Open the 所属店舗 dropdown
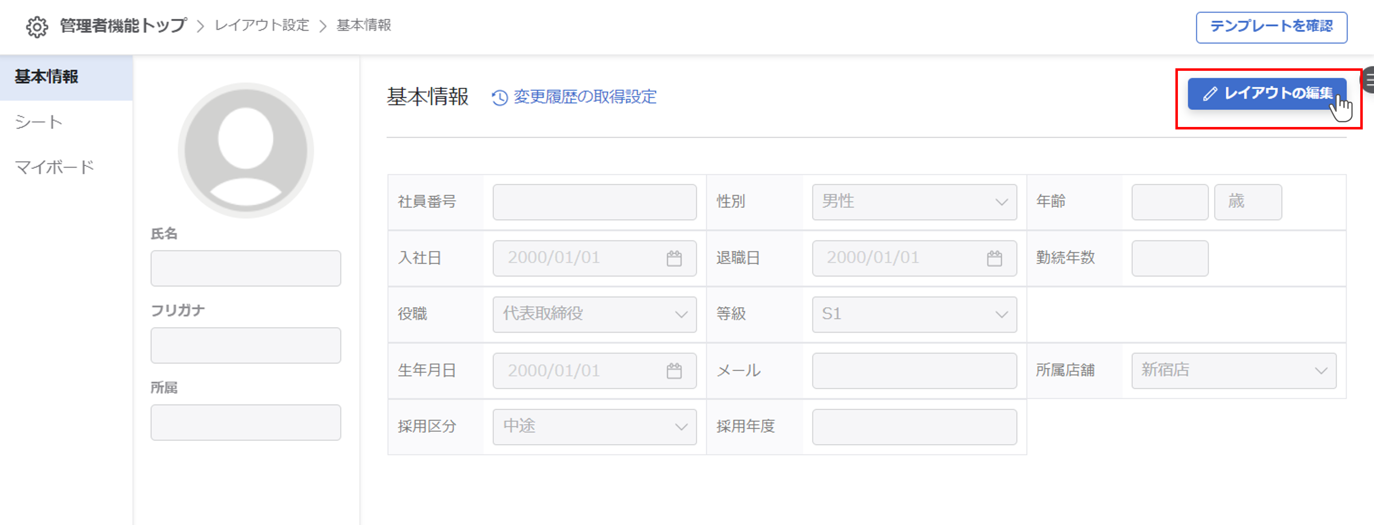1374x525 pixels. coord(1233,370)
